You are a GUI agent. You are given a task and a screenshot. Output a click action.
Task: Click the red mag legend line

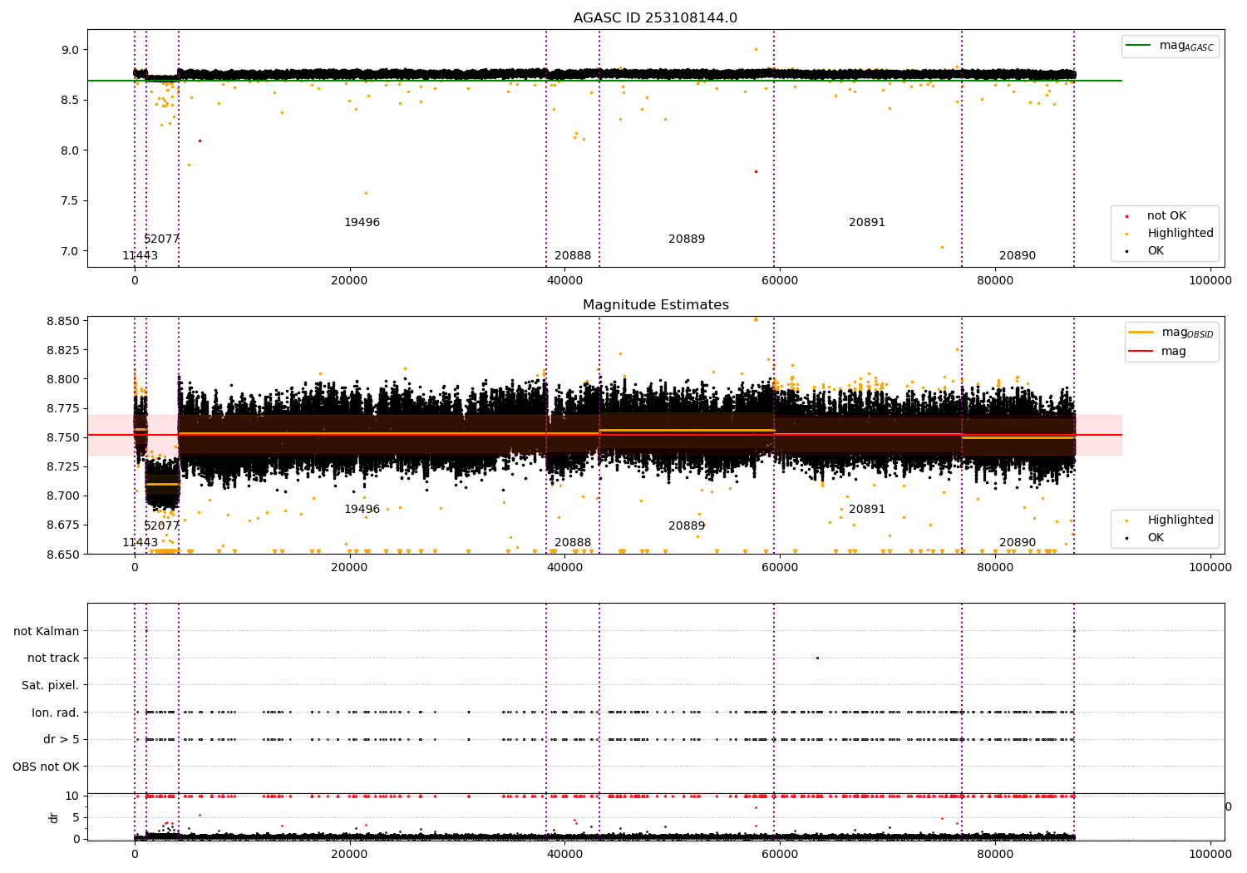point(1141,351)
